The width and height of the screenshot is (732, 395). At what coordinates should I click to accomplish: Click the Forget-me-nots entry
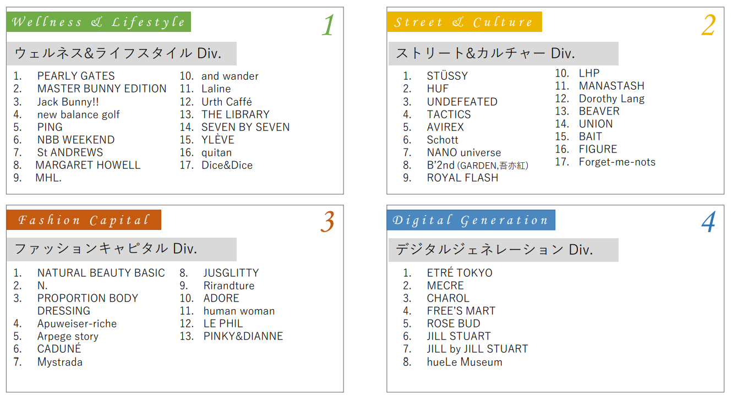click(617, 162)
